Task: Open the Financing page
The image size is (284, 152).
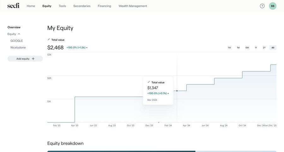Action: point(104,6)
